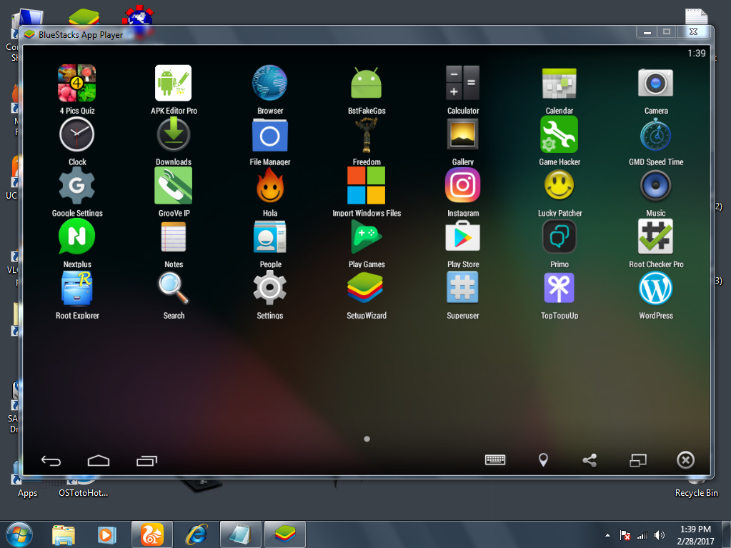This screenshot has width=731, height=548.
Task: Open the Play Store app
Action: tap(462, 237)
